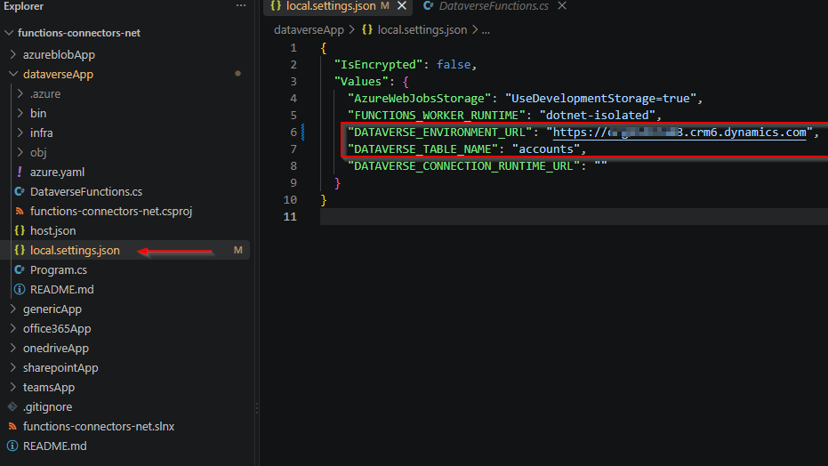Viewport: 828px width, 466px height.
Task: Open functions-connectors-net.csproj file
Action: coord(111,211)
